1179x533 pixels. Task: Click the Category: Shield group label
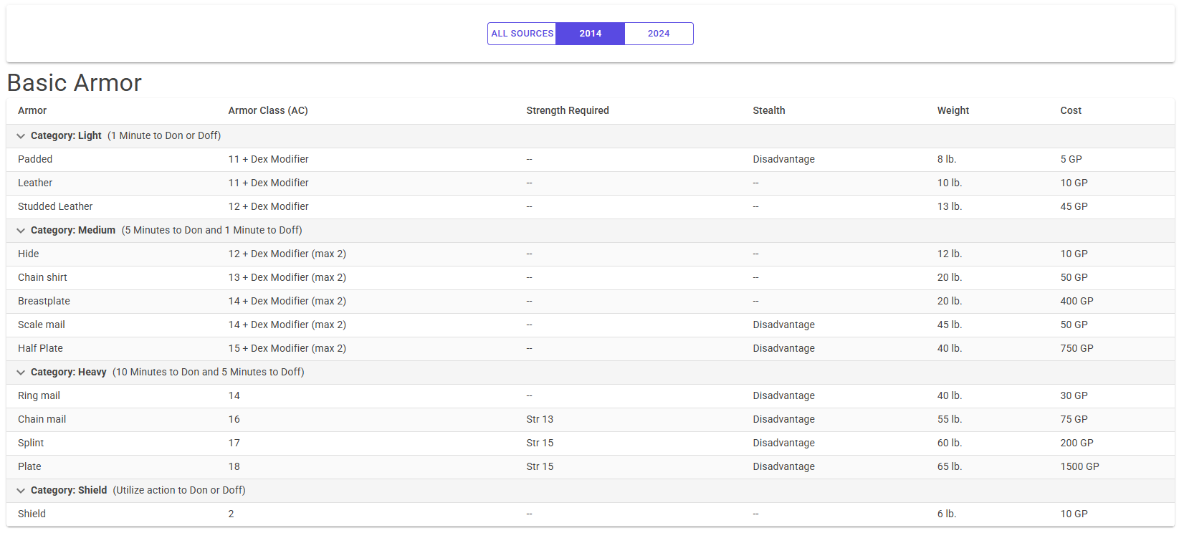(69, 490)
